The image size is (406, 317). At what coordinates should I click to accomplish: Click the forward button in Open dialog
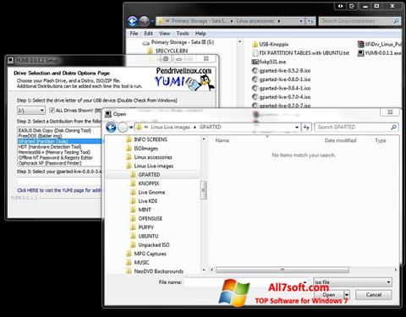(123, 128)
